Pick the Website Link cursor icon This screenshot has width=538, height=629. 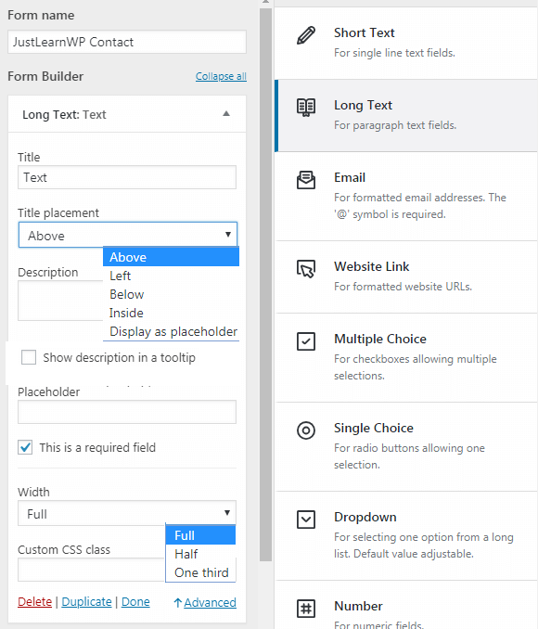click(306, 269)
